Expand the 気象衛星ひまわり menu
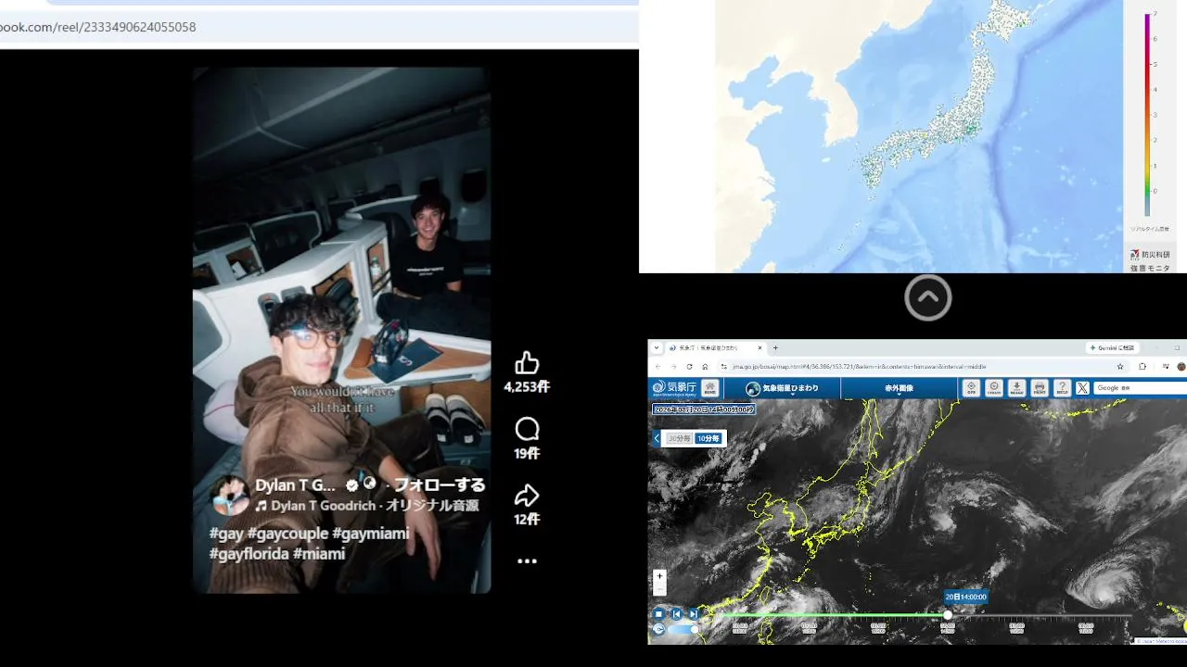This screenshot has height=667, width=1187. pos(783,388)
